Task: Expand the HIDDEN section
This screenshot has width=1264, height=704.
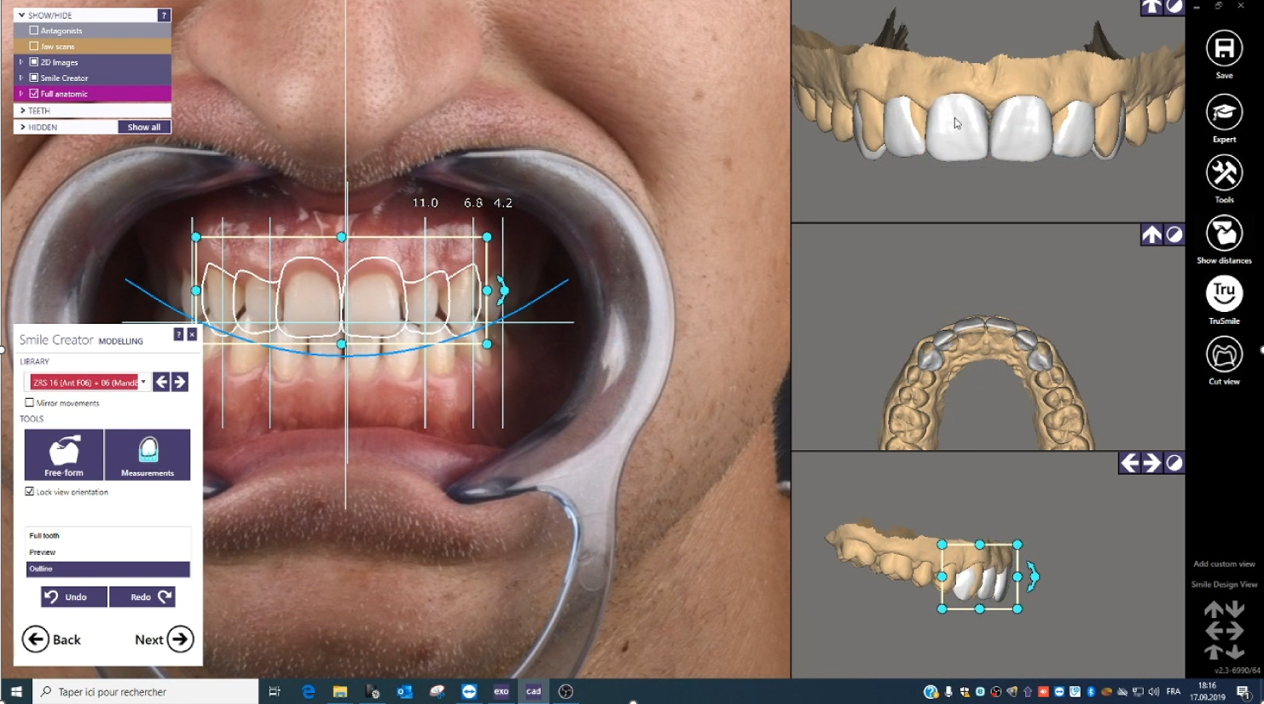Action: [22, 127]
